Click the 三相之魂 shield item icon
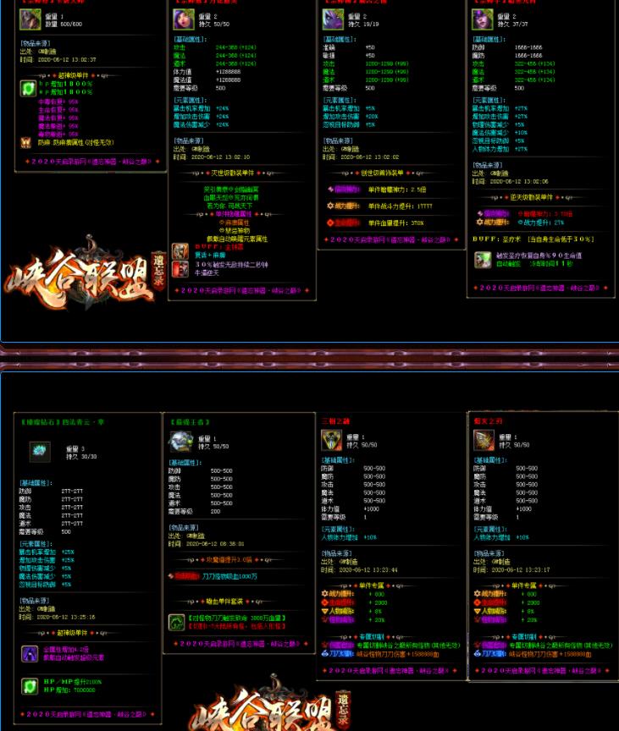This screenshot has height=731, width=619. click(x=332, y=440)
